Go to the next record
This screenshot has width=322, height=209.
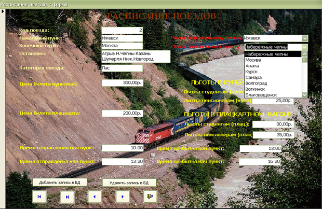coord(122,197)
